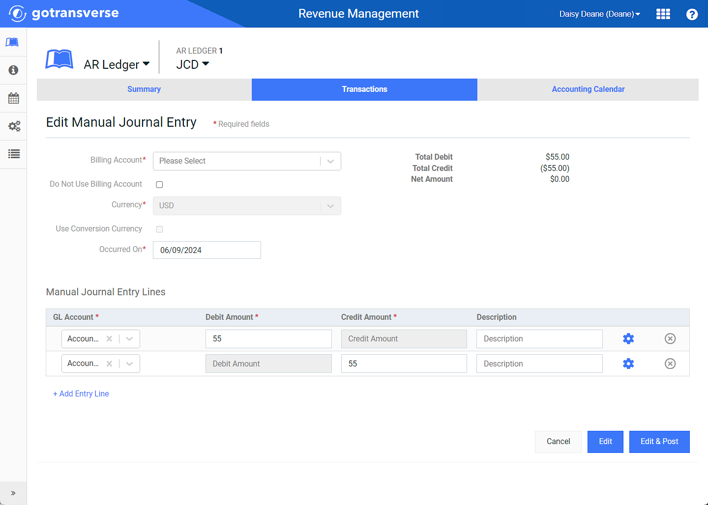Viewport: 708px width, 505px height.
Task: Open the calendar sidebar icon
Action: click(x=13, y=98)
